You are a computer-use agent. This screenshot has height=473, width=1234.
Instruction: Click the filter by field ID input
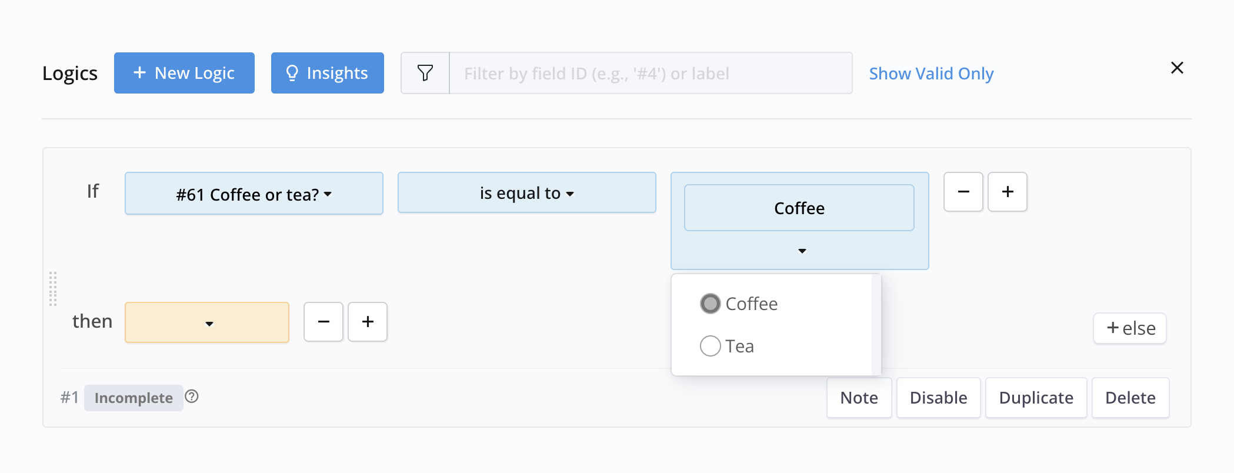[x=650, y=73]
